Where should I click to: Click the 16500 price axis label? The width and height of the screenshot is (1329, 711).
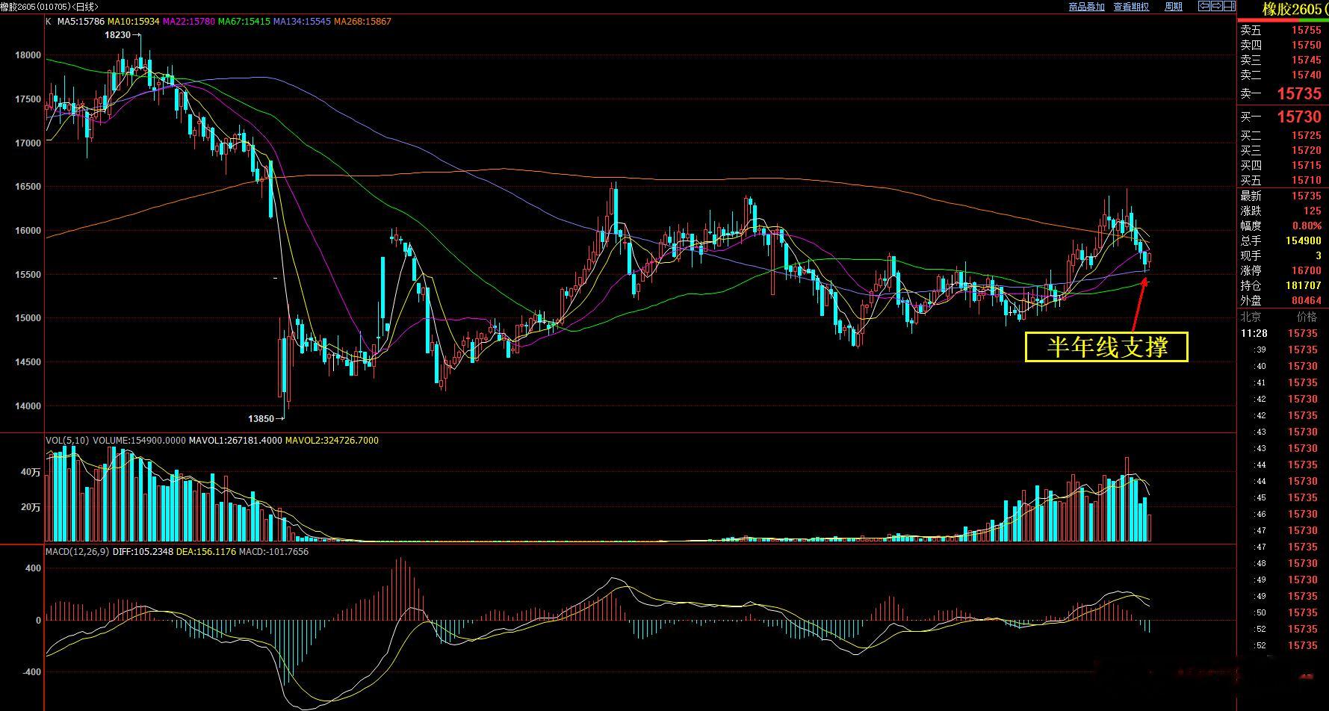pyautogui.click(x=28, y=187)
